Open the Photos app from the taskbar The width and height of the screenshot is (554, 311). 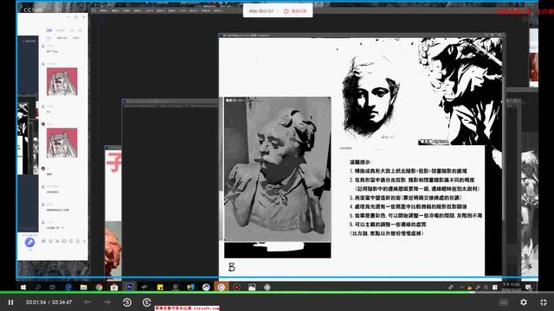[252, 287]
